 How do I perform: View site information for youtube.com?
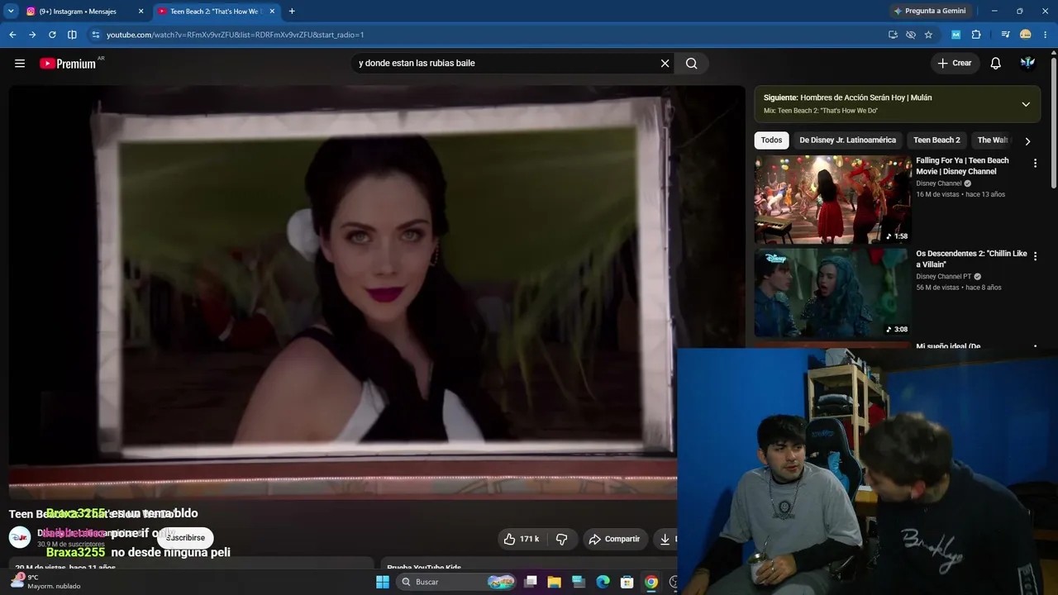point(96,35)
